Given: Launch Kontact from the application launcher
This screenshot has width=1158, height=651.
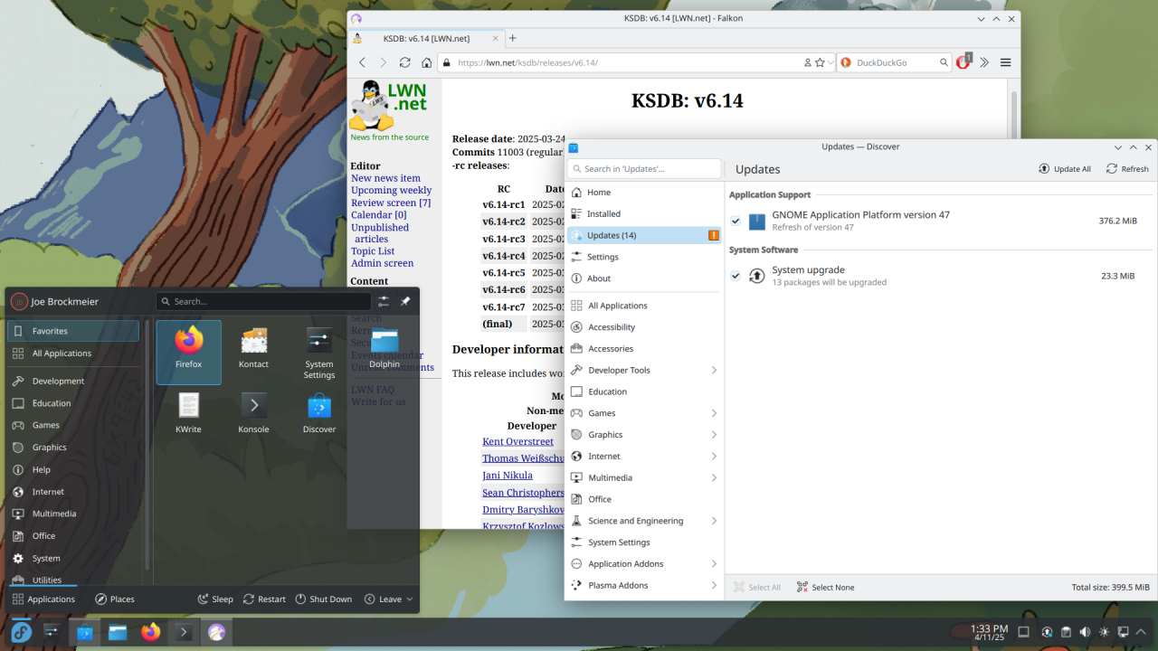Looking at the screenshot, I should 253,350.
